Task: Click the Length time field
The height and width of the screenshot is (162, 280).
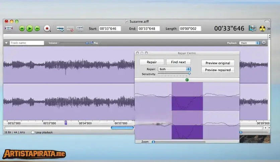Action: click(x=190, y=28)
